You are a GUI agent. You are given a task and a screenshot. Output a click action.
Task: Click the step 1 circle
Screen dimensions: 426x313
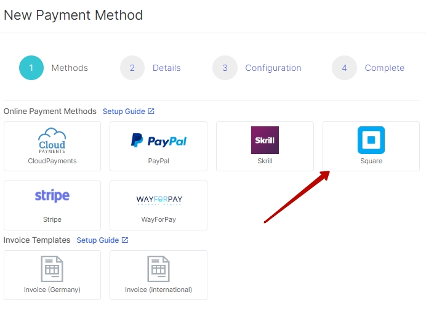(31, 68)
